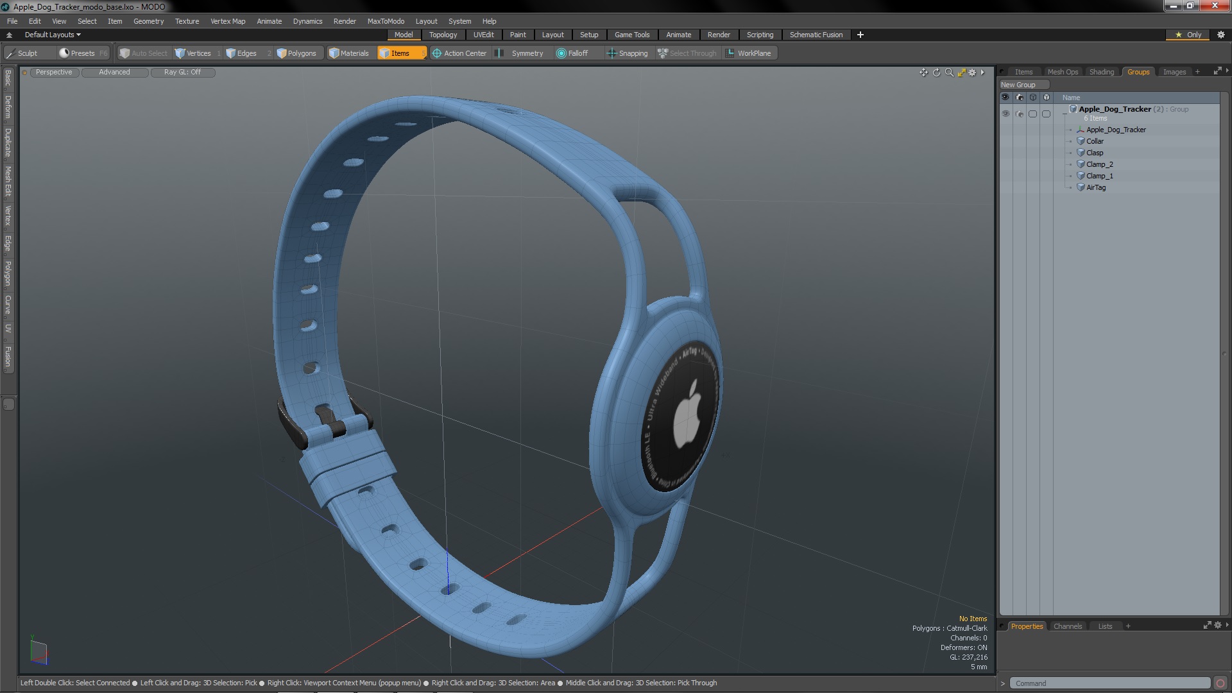Click the AirTag mesh item icon

coord(1081,187)
